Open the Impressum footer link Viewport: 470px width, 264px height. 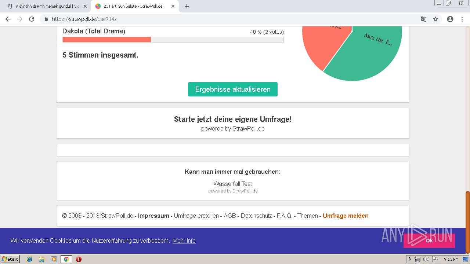153,216
